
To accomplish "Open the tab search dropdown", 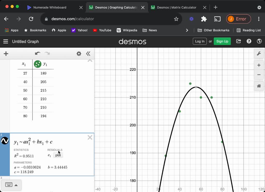I will click(x=259, y=8).
